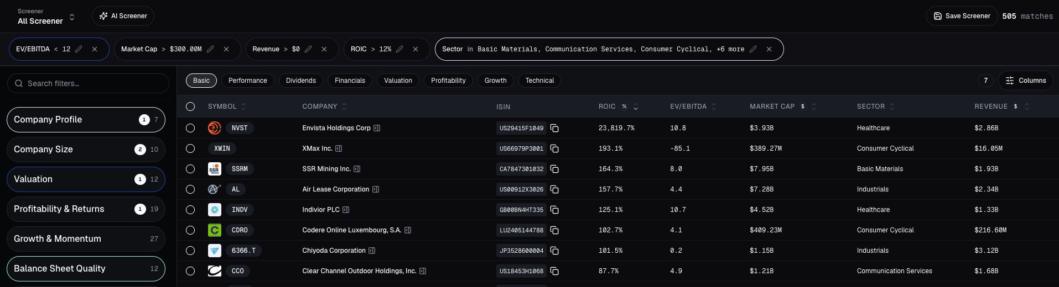Image resolution: width=1059 pixels, height=287 pixels.
Task: Sort by SYMBOL column
Action: (227, 107)
